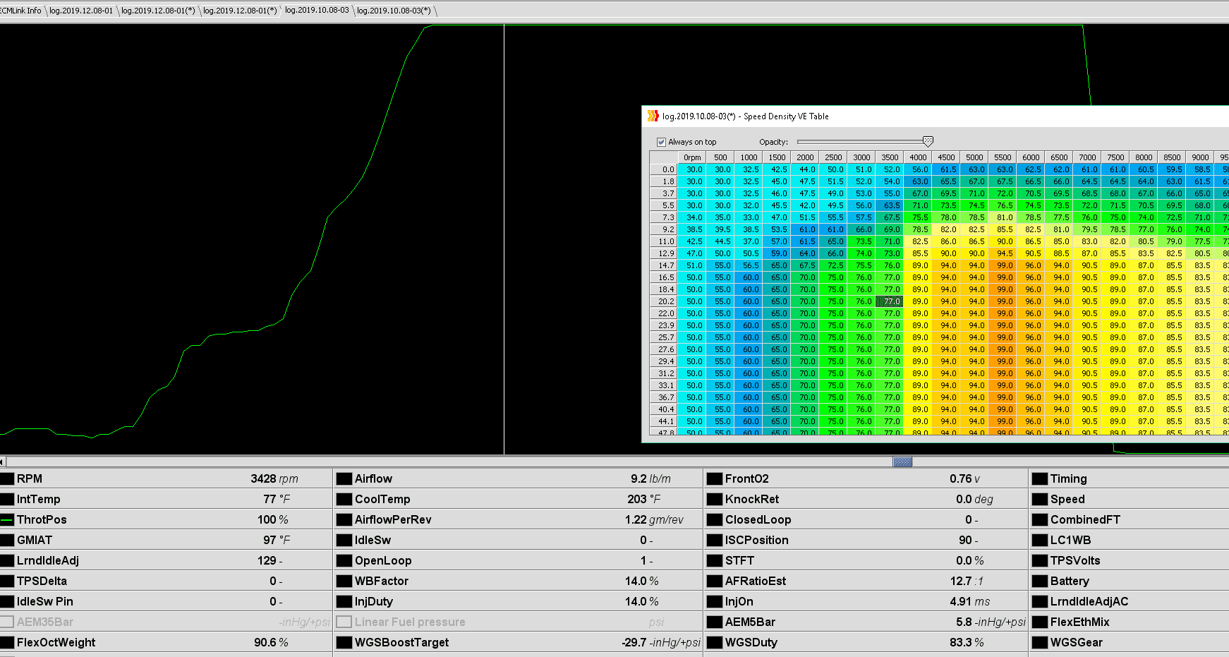
Task: Toggle the IdleSw graph color box
Action: point(344,540)
